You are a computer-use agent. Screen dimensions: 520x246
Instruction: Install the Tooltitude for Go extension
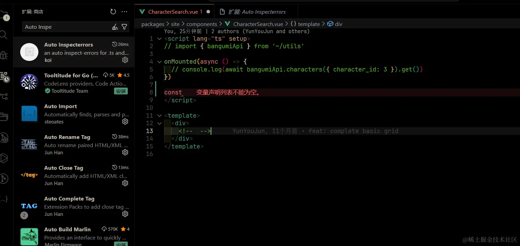[121, 91]
